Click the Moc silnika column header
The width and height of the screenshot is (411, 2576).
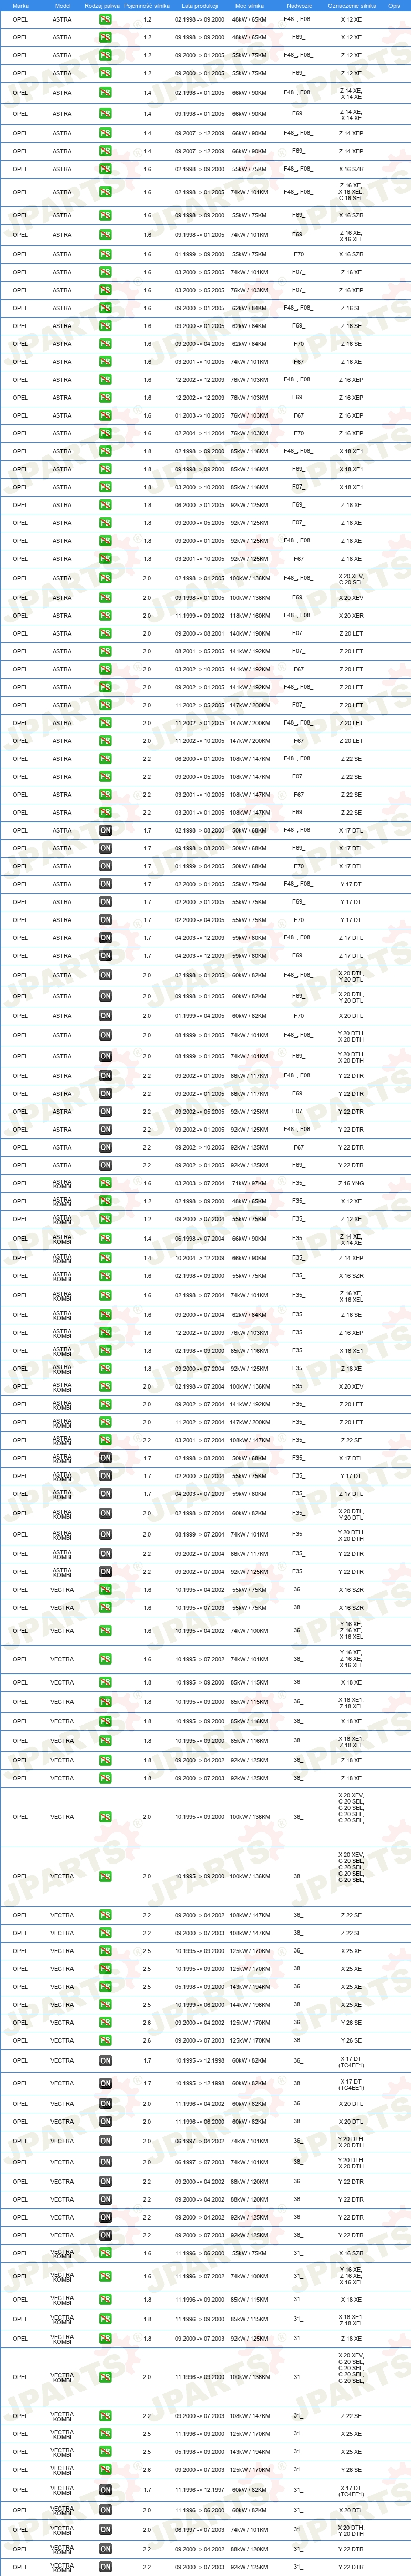click(x=250, y=5)
